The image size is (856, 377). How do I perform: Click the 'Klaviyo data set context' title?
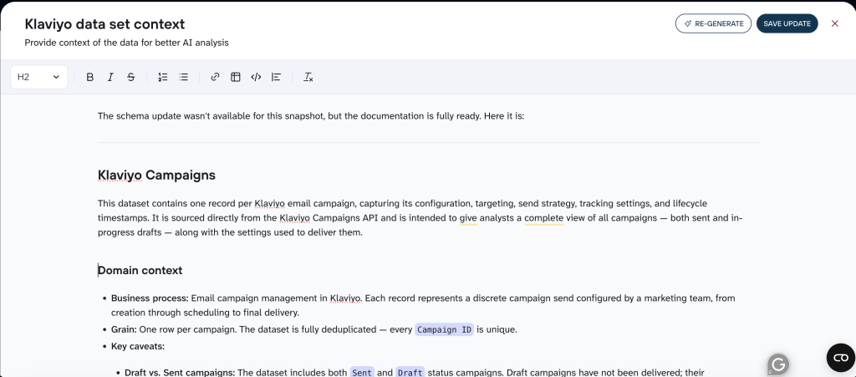tap(104, 24)
